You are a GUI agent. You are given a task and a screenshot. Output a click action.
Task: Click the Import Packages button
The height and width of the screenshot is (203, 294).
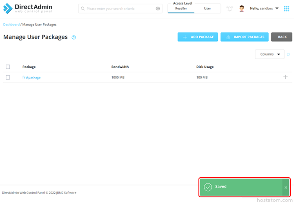[244, 37]
